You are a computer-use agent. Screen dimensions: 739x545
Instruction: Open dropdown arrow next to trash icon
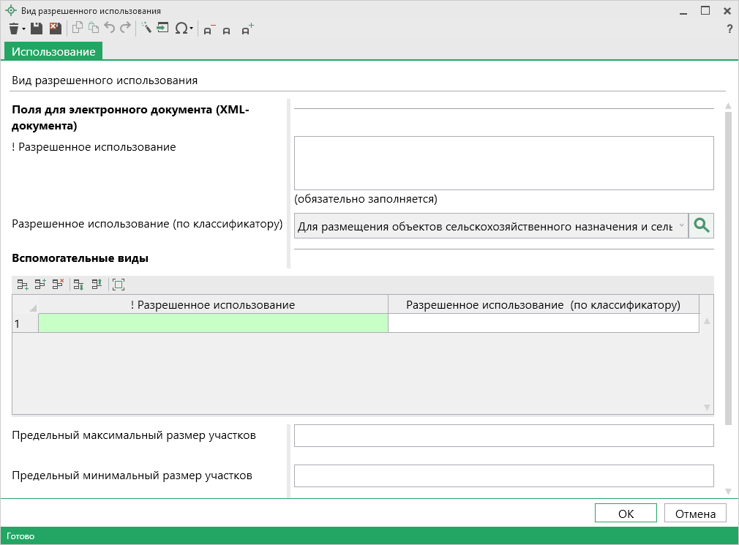click(x=24, y=29)
